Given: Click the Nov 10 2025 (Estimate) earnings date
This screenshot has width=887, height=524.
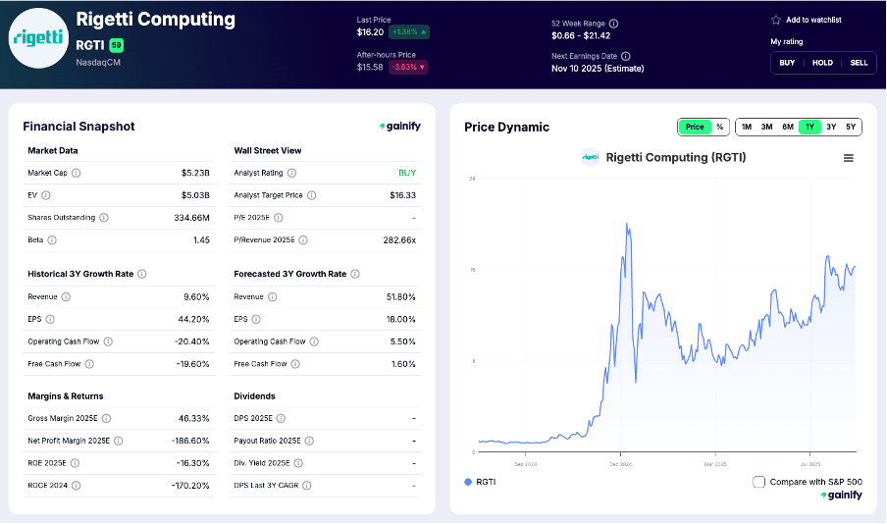Looking at the screenshot, I should click(x=598, y=69).
